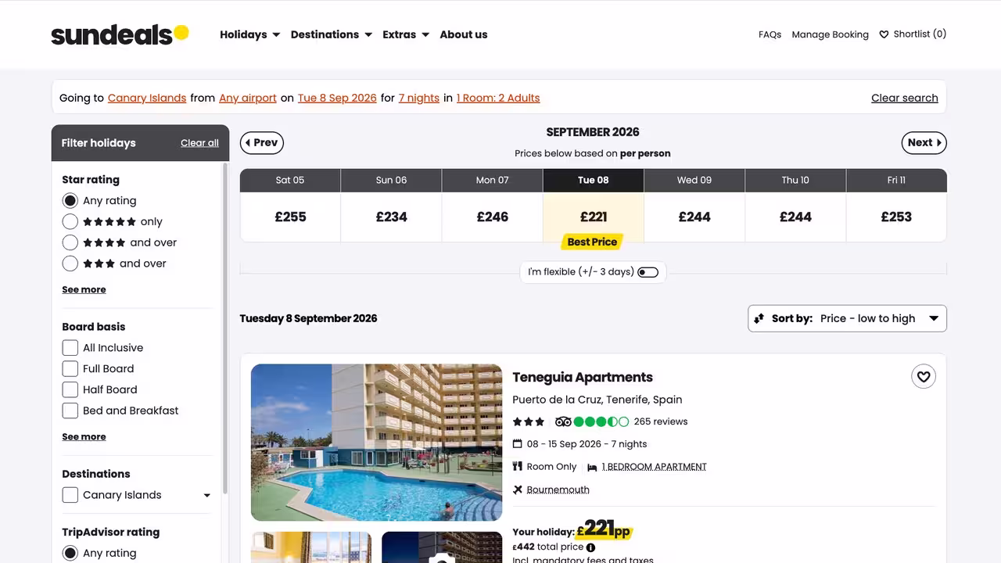Go to About us page
The image size is (1001, 563).
coord(464,34)
